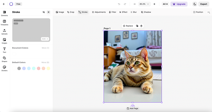Click the #ABABAB hex color label
This screenshot has width=212, height=112.
(x=18, y=20)
